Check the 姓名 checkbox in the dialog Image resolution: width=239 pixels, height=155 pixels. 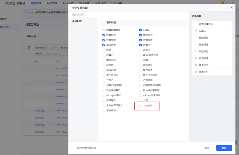(104, 50)
